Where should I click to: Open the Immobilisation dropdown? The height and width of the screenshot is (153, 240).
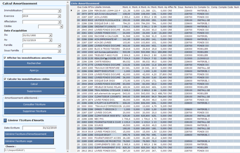point(59,11)
